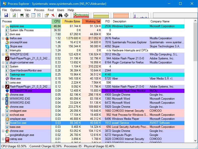The height and width of the screenshot is (149, 198).
Task: Sort by CPU column header
Action: click(56, 21)
